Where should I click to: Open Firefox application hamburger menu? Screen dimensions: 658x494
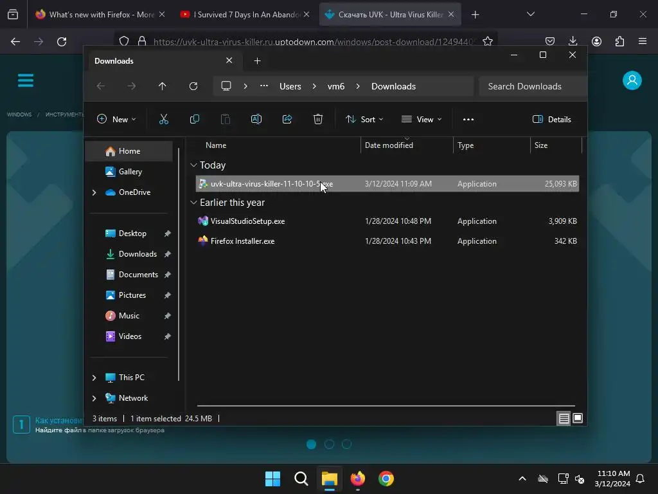click(643, 41)
